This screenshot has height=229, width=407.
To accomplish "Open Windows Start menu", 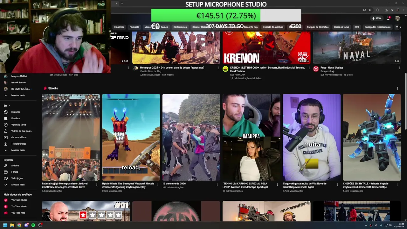I will click(x=5, y=225).
